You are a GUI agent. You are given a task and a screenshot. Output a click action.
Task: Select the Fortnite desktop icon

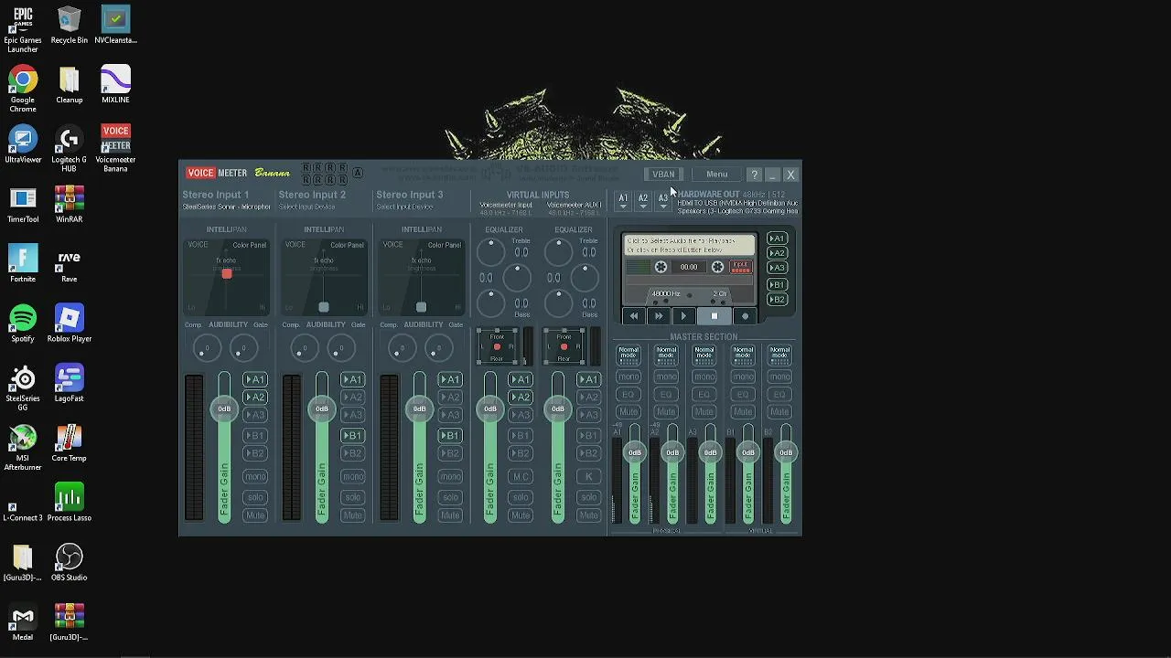pos(23,264)
